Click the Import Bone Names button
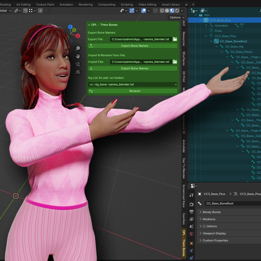Viewport: 261px width, 261px height. (133, 68)
